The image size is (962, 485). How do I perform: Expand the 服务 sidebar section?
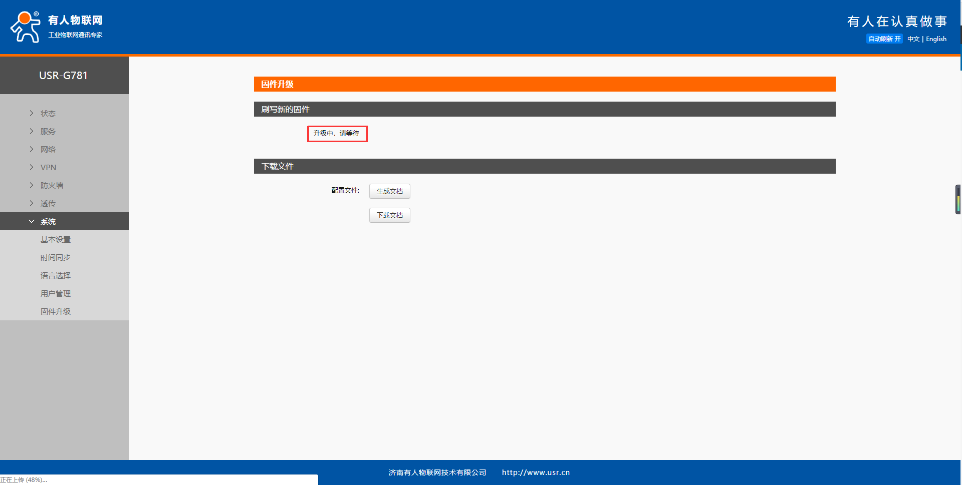coord(48,132)
